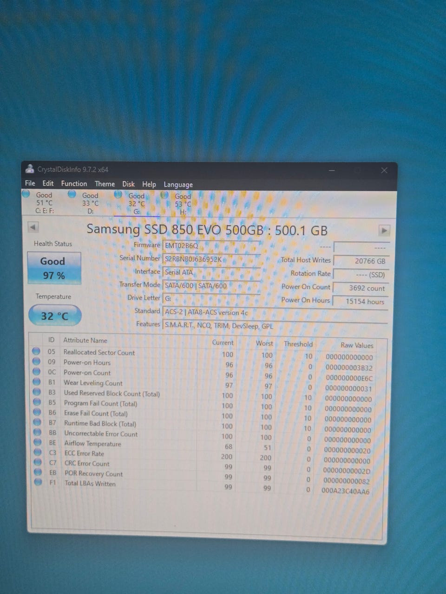Open the Function menu
446x594 pixels.
tap(74, 184)
